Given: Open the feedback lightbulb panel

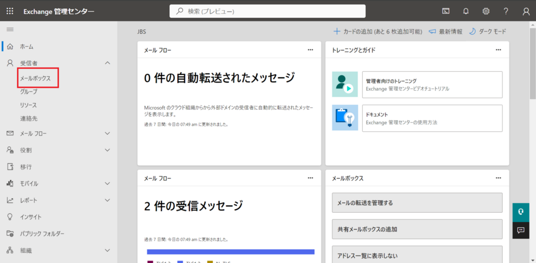Looking at the screenshot, I should click(522, 211).
